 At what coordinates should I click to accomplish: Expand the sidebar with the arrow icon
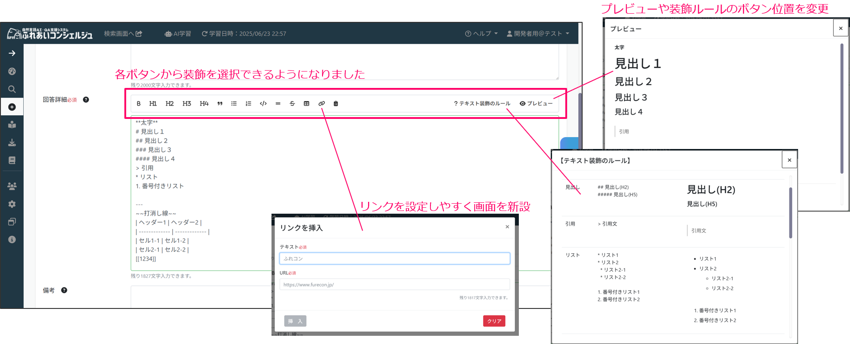click(x=12, y=53)
